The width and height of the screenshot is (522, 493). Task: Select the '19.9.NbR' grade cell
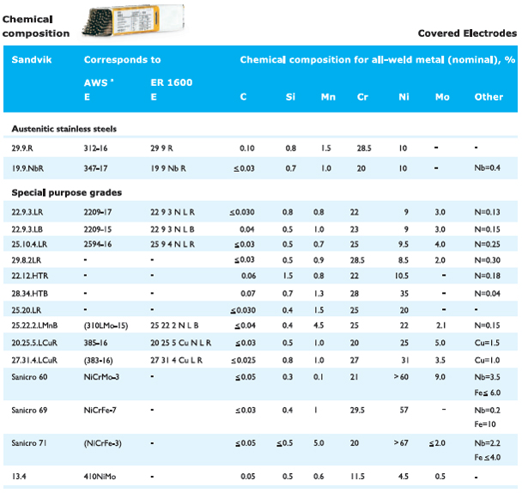[x=27, y=168]
